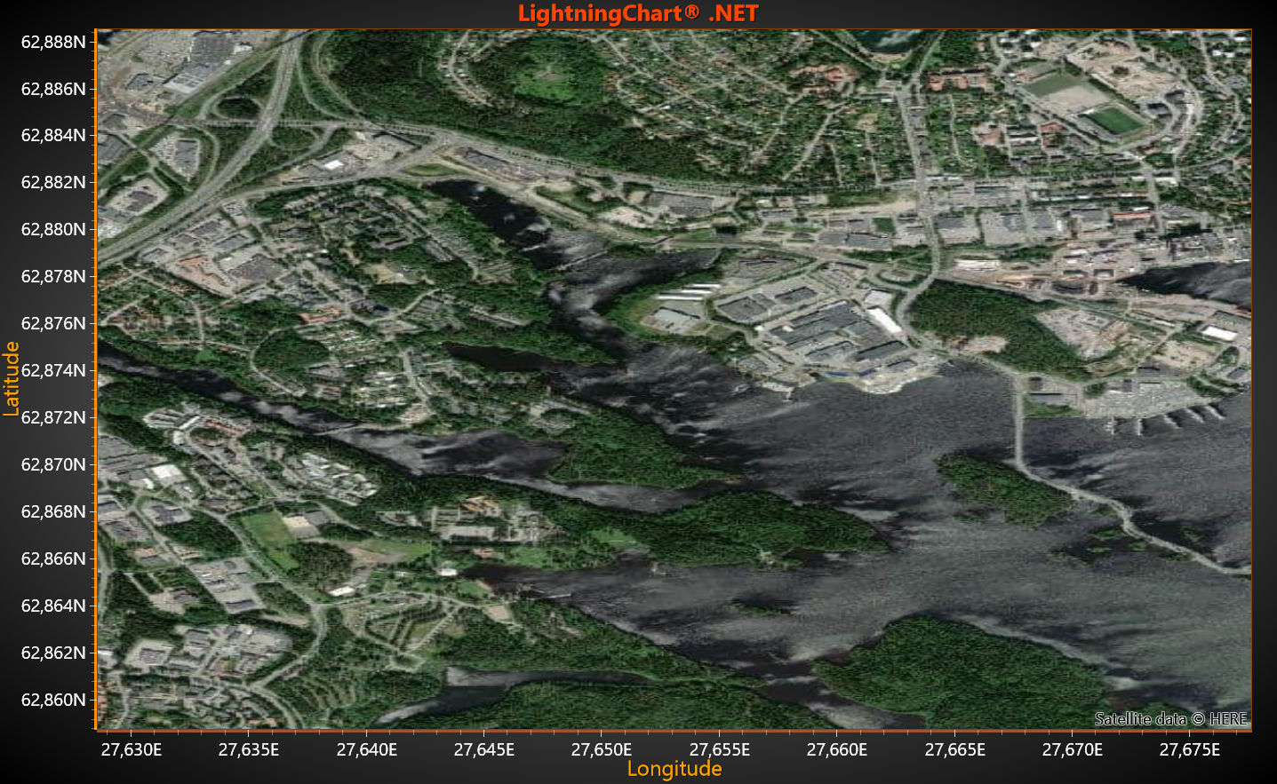Click the 62,864N latitude label
Image resolution: width=1277 pixels, height=784 pixels.
(x=53, y=606)
